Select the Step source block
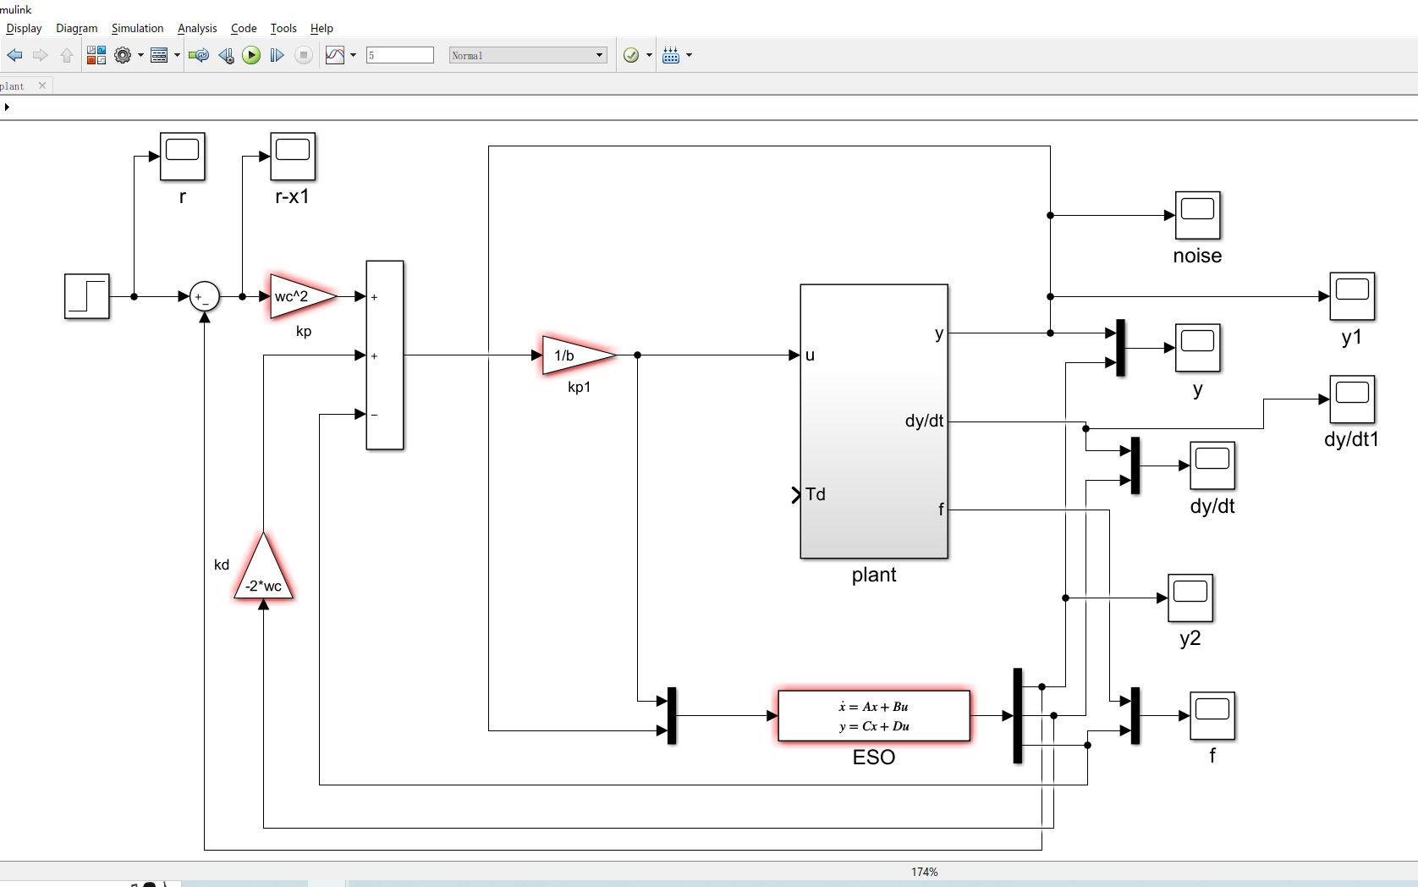 point(87,296)
